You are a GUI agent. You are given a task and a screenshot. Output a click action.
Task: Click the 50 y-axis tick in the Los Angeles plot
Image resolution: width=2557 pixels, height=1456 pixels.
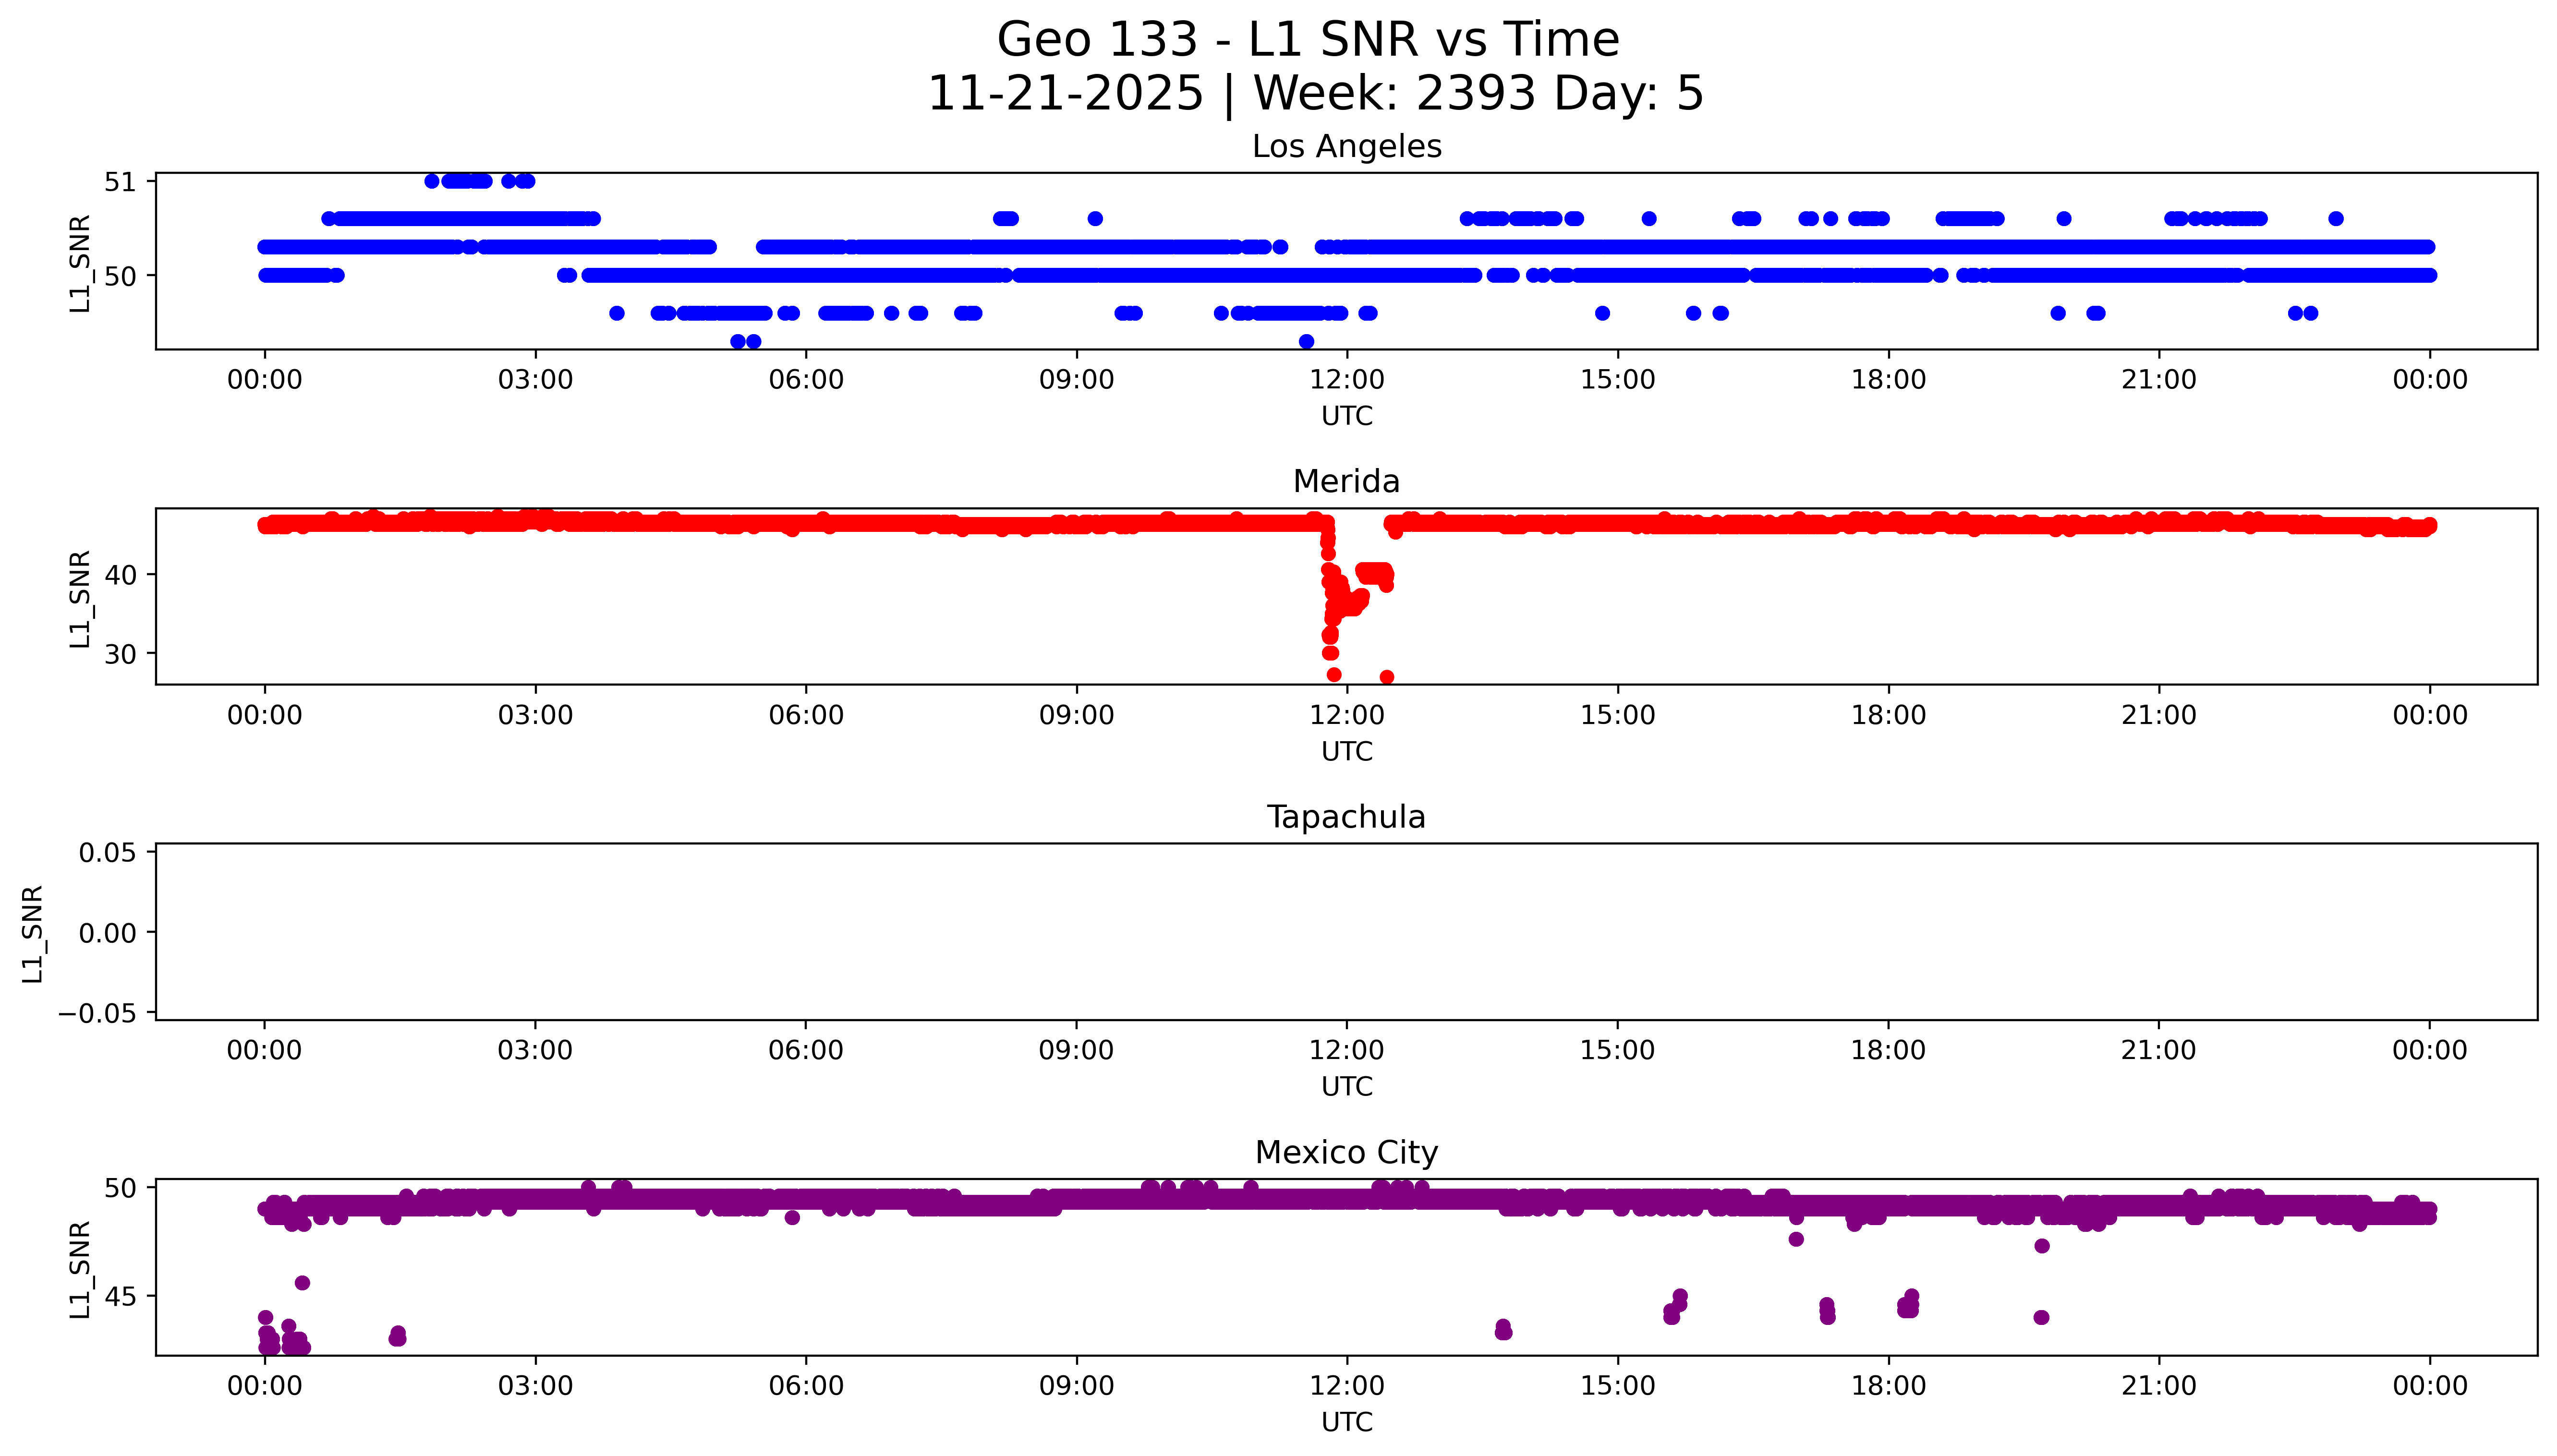(119, 276)
